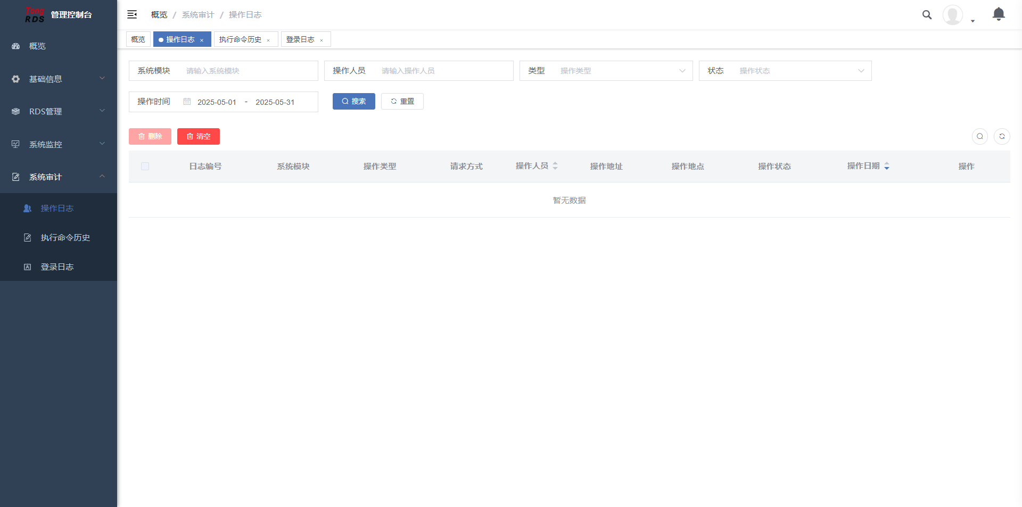Click the 暂无数据 empty table message

(570, 200)
